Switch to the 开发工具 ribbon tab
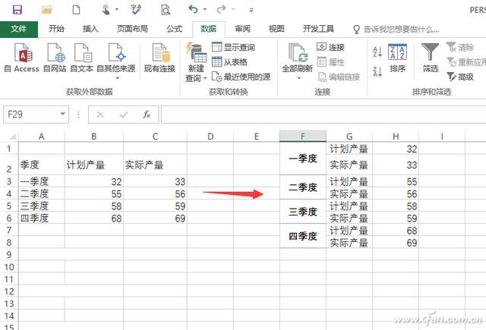Image resolution: width=486 pixels, height=330 pixels. pos(318,29)
